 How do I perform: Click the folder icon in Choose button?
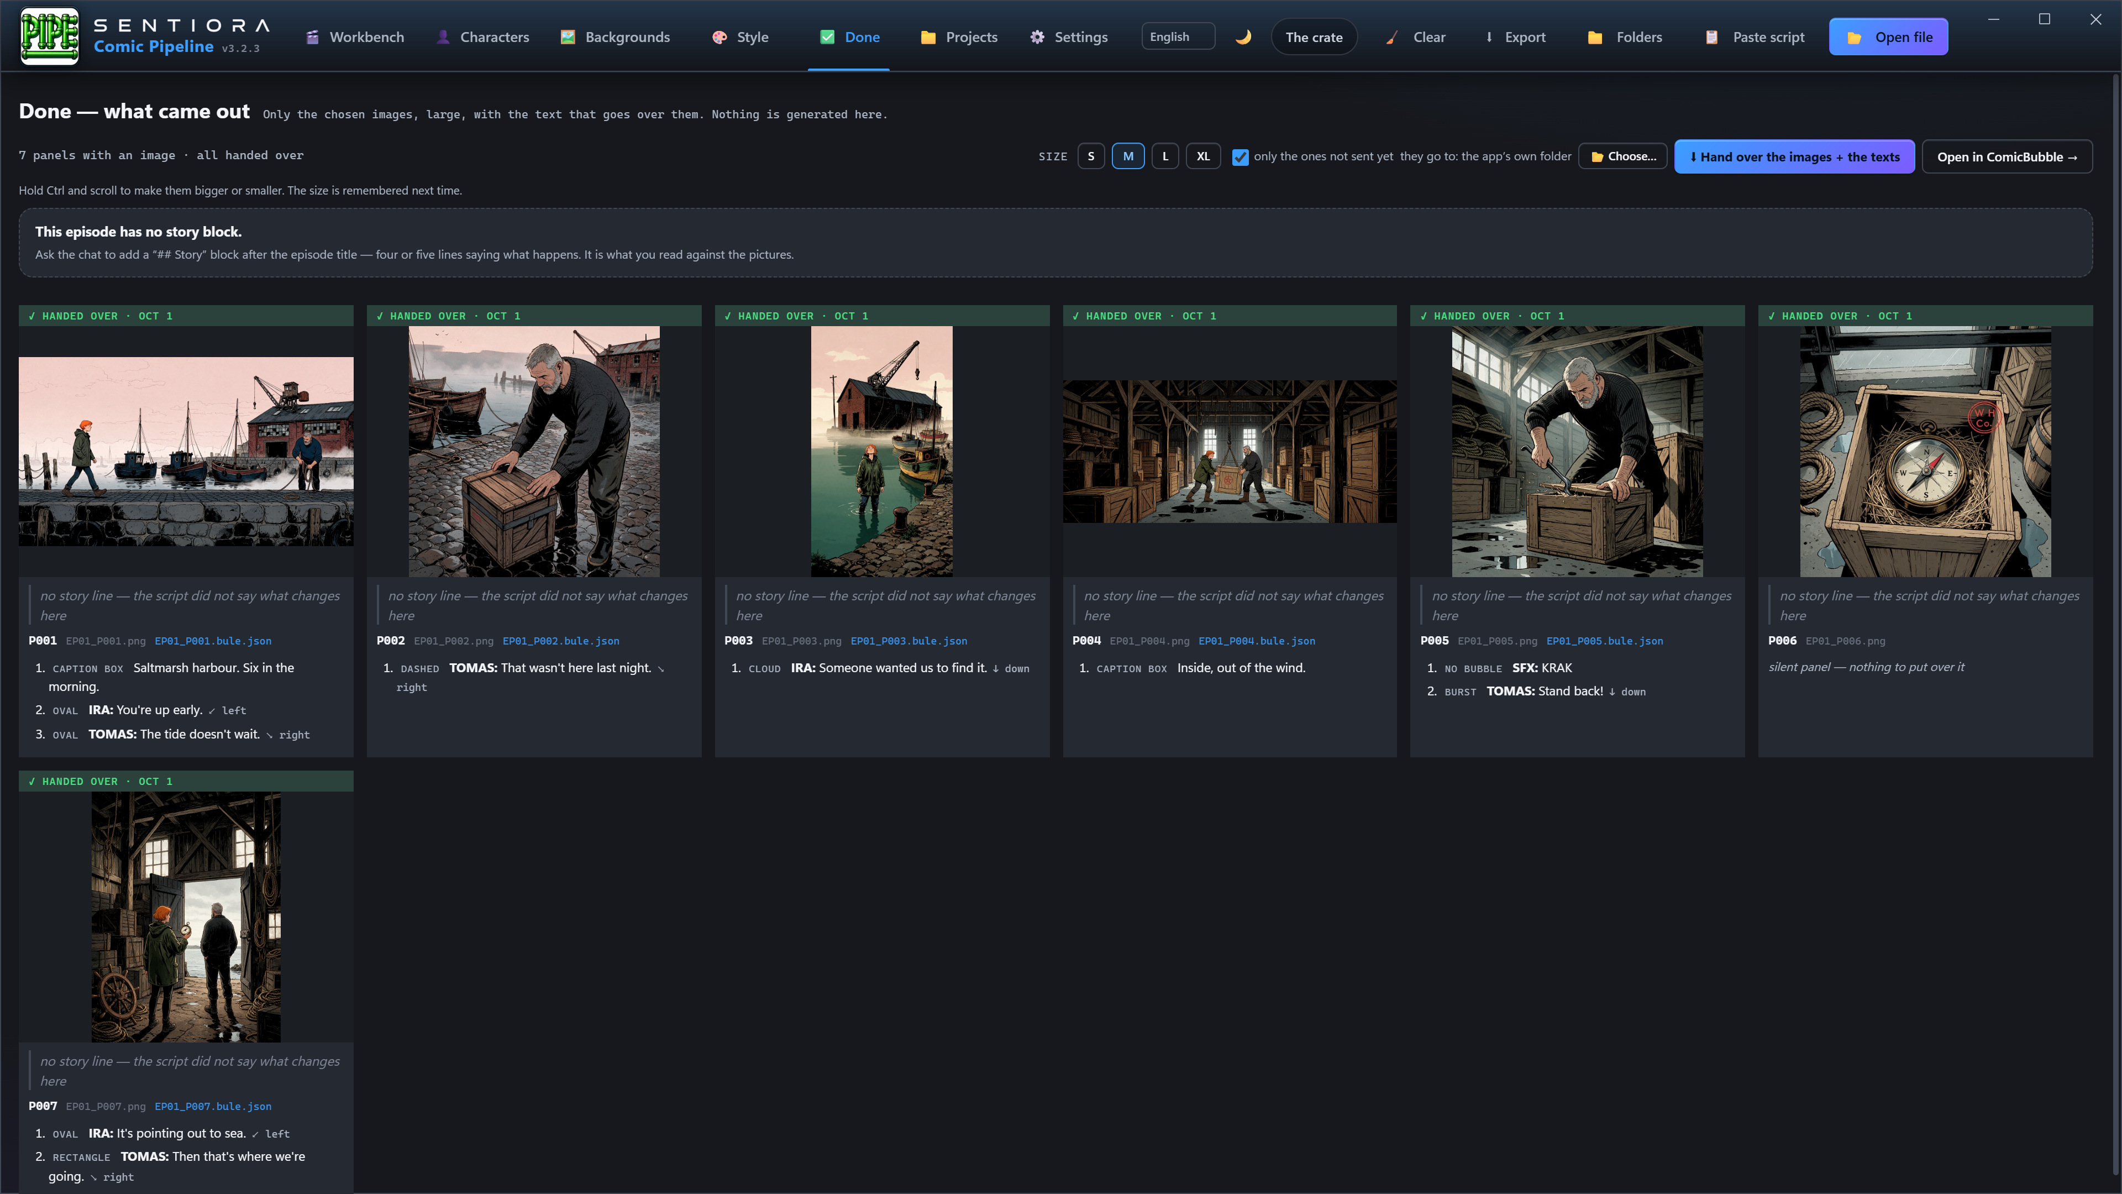[x=1597, y=156]
